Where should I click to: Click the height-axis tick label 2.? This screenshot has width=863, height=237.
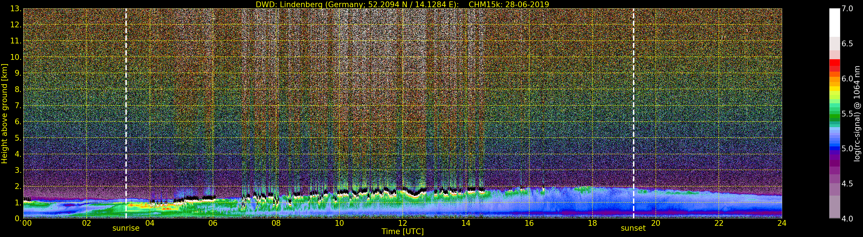point(18,186)
